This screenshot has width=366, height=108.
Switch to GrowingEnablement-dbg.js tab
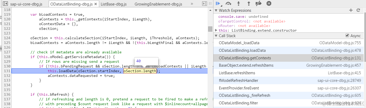[x=158, y=4]
